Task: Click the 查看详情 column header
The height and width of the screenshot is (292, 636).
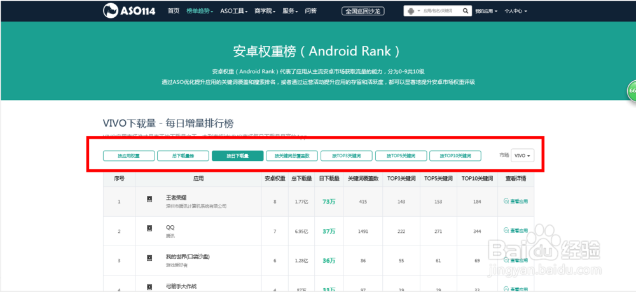Action: (516, 178)
